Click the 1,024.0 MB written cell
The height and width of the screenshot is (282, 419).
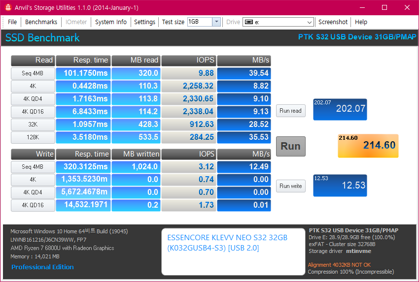[136, 167]
